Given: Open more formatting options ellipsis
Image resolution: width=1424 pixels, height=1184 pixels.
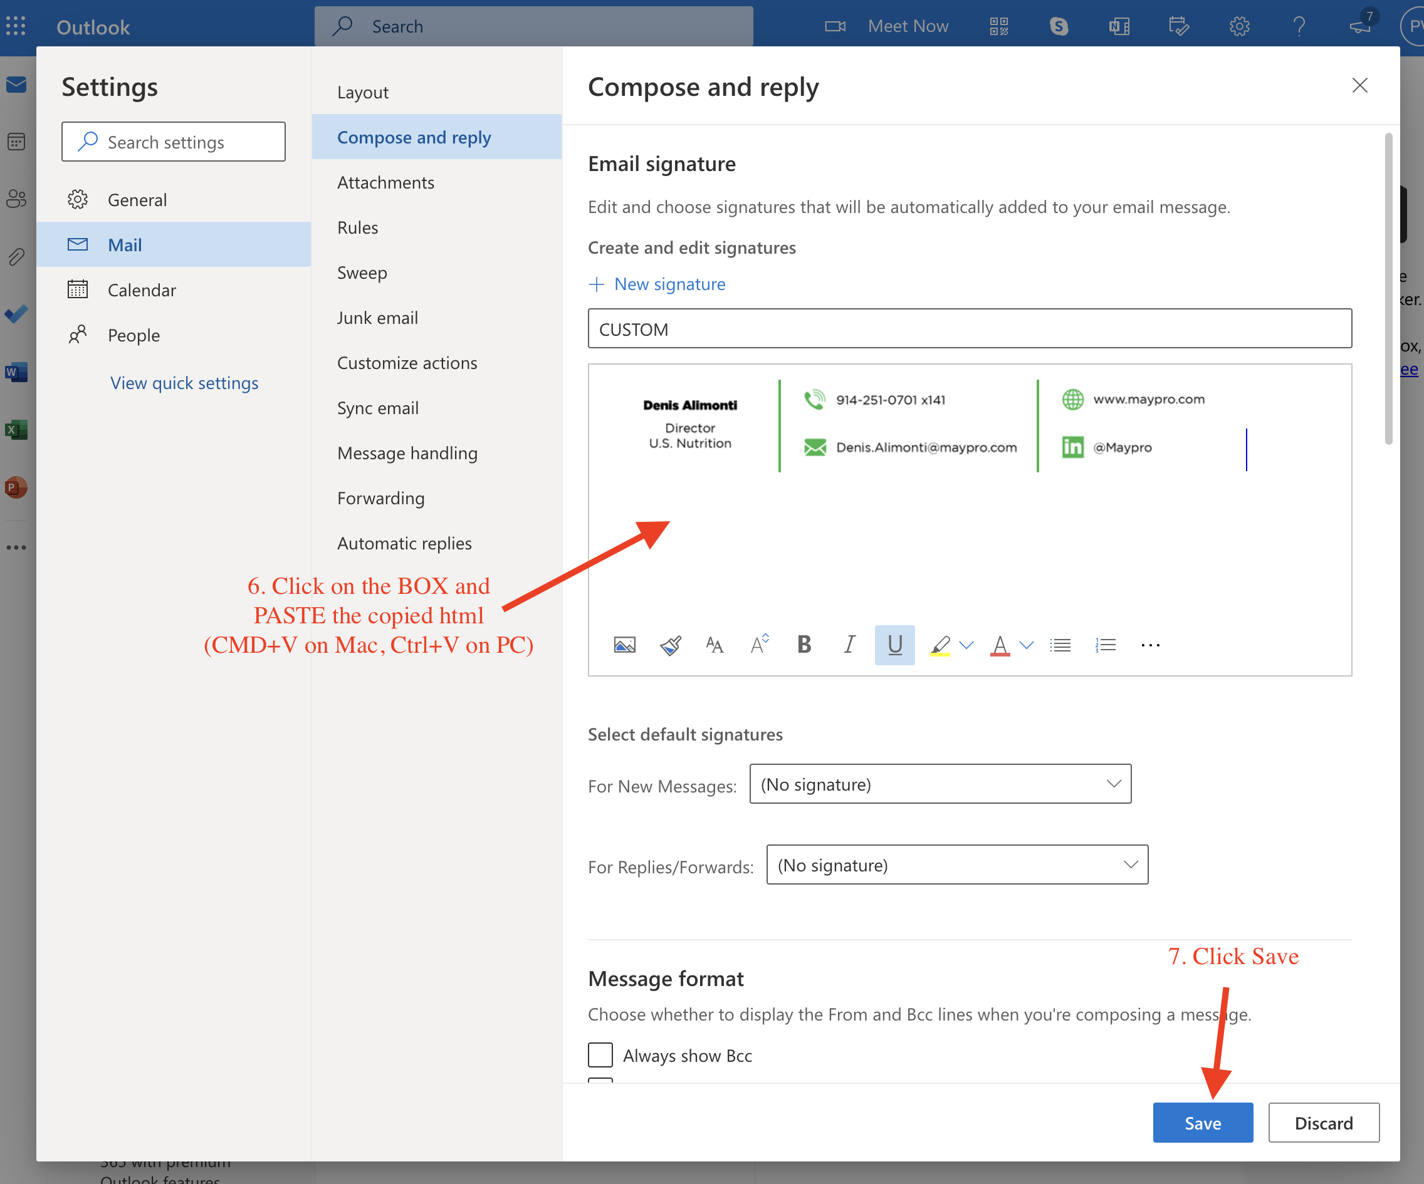Looking at the screenshot, I should point(1150,645).
